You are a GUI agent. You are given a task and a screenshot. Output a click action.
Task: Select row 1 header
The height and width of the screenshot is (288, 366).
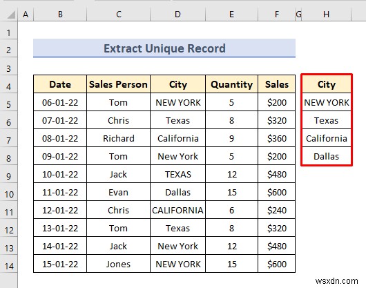9,30
